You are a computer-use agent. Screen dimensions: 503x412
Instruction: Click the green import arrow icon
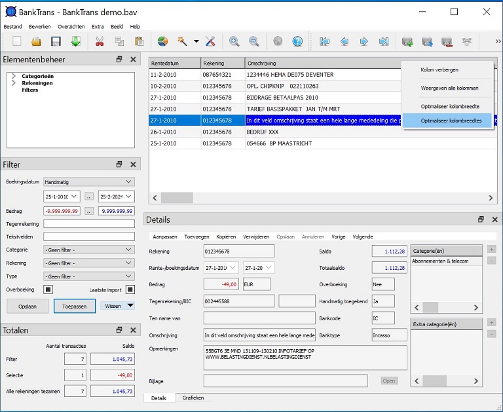click(x=75, y=41)
